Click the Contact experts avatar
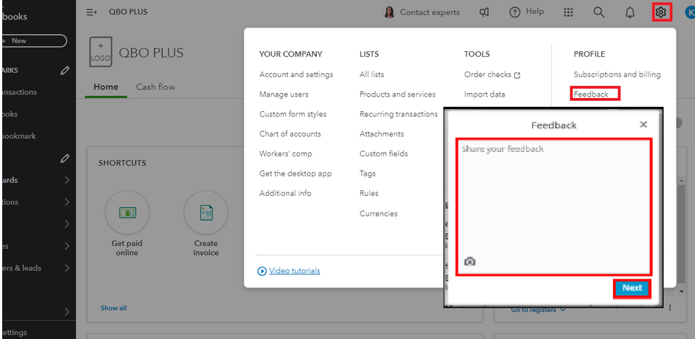 tap(389, 13)
